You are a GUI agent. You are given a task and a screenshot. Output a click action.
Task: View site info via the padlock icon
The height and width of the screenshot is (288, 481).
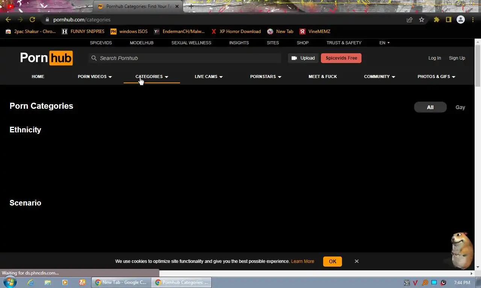[47, 19]
